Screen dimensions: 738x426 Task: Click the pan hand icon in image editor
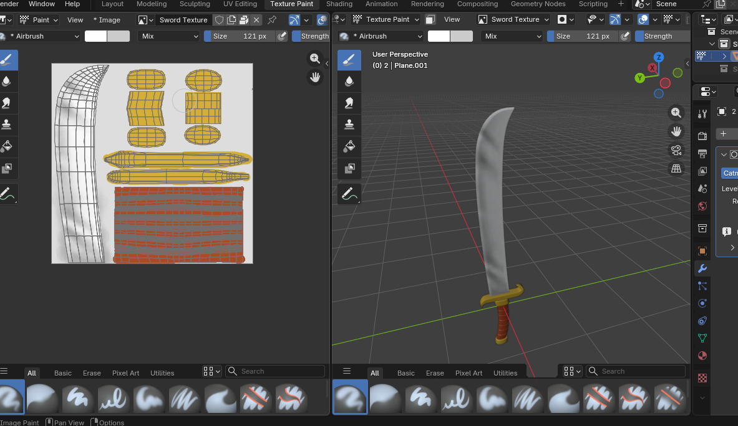coord(315,77)
